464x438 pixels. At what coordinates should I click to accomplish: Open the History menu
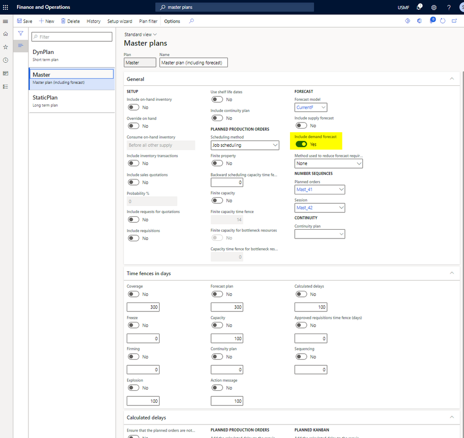(94, 21)
